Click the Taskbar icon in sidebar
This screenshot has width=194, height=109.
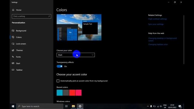pos(13,70)
